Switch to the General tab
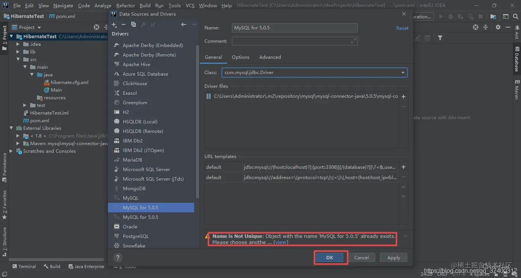The image size is (521, 278). point(213,57)
